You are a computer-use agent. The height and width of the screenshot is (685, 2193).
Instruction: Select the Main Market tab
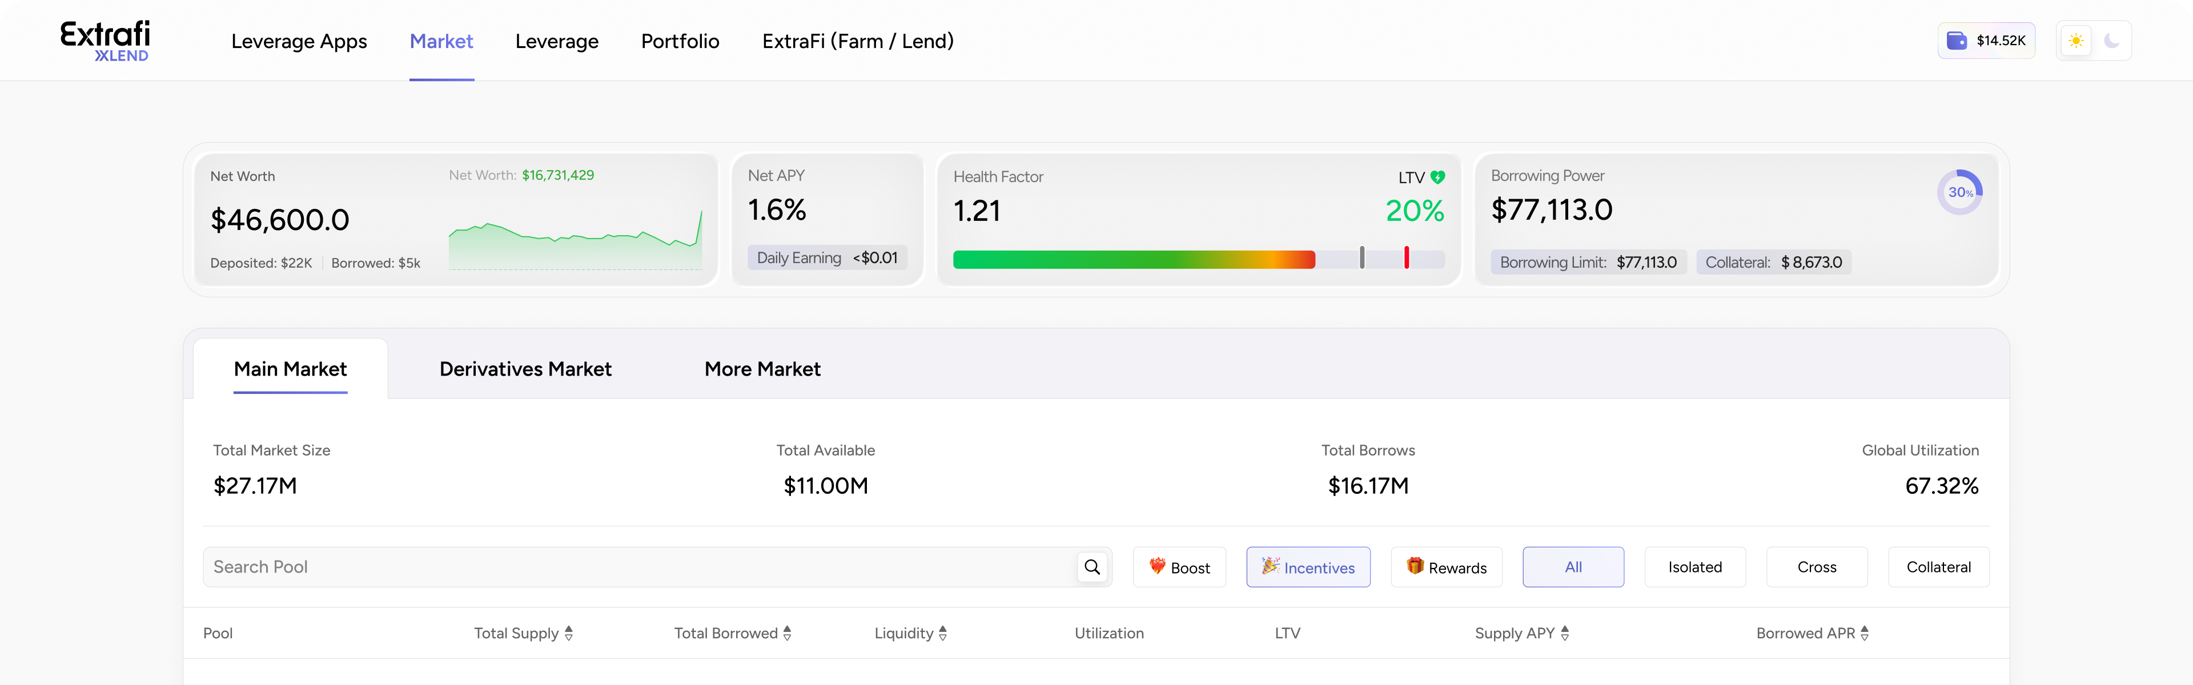[290, 368]
